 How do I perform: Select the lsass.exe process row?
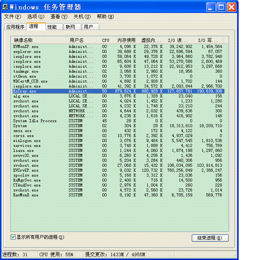point(118,150)
